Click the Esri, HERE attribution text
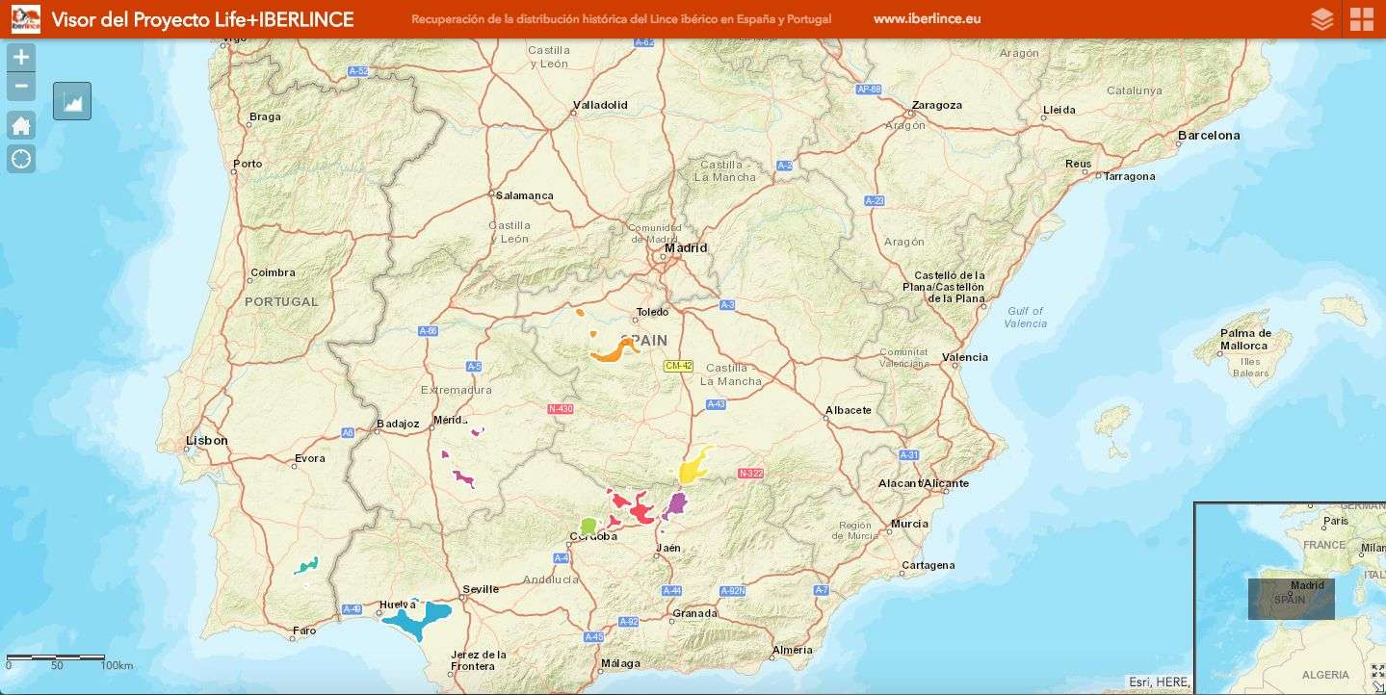Viewport: 1386px width, 695px height. pos(1160,682)
